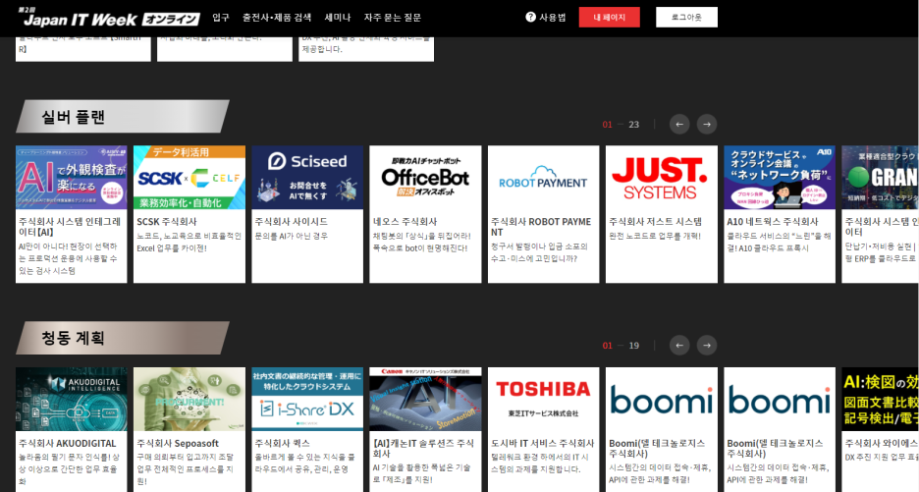
Task: Open the GRAN banner thumbnail
Action: coord(881,178)
